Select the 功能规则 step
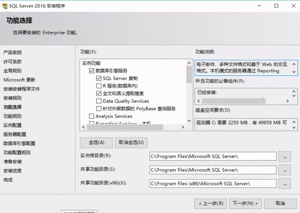Viewport: 300px width, 213px height. click(x=13, y=116)
